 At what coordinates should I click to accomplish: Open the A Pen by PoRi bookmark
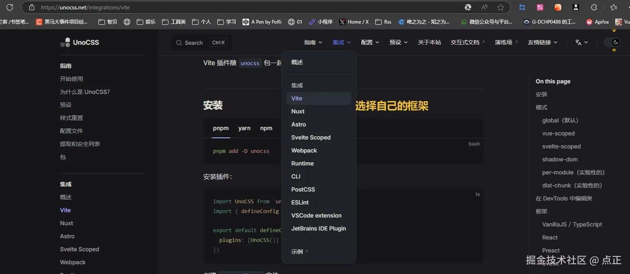[262, 22]
